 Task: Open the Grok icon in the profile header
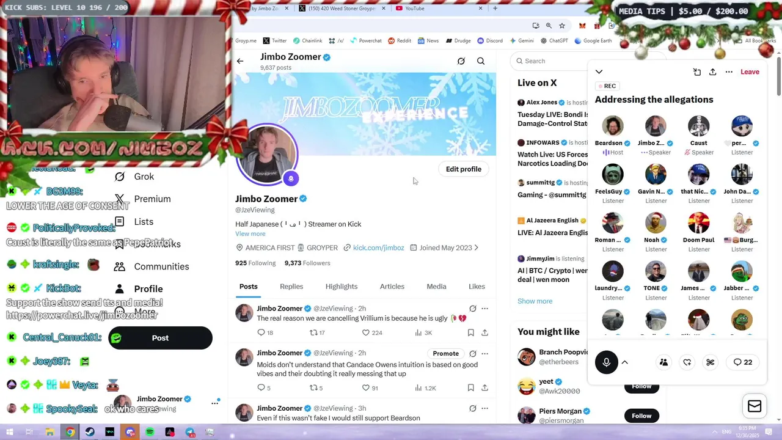coord(461,61)
